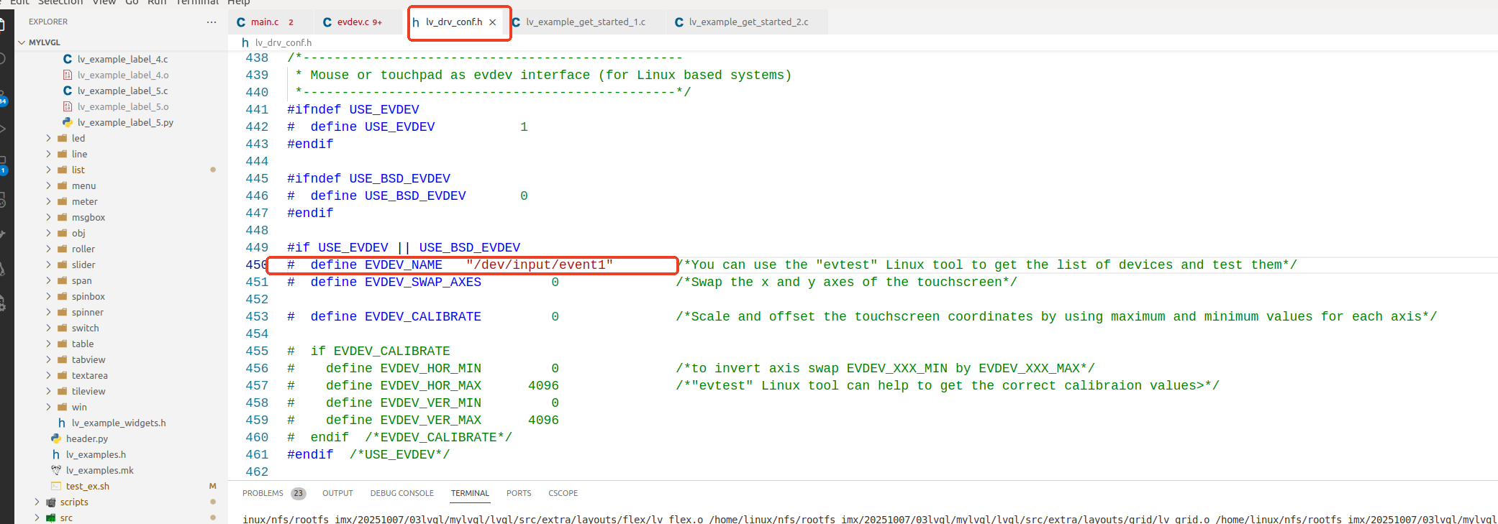Click the h icon in the breadcrumb
Screen dimensions: 1498x524
coord(245,42)
